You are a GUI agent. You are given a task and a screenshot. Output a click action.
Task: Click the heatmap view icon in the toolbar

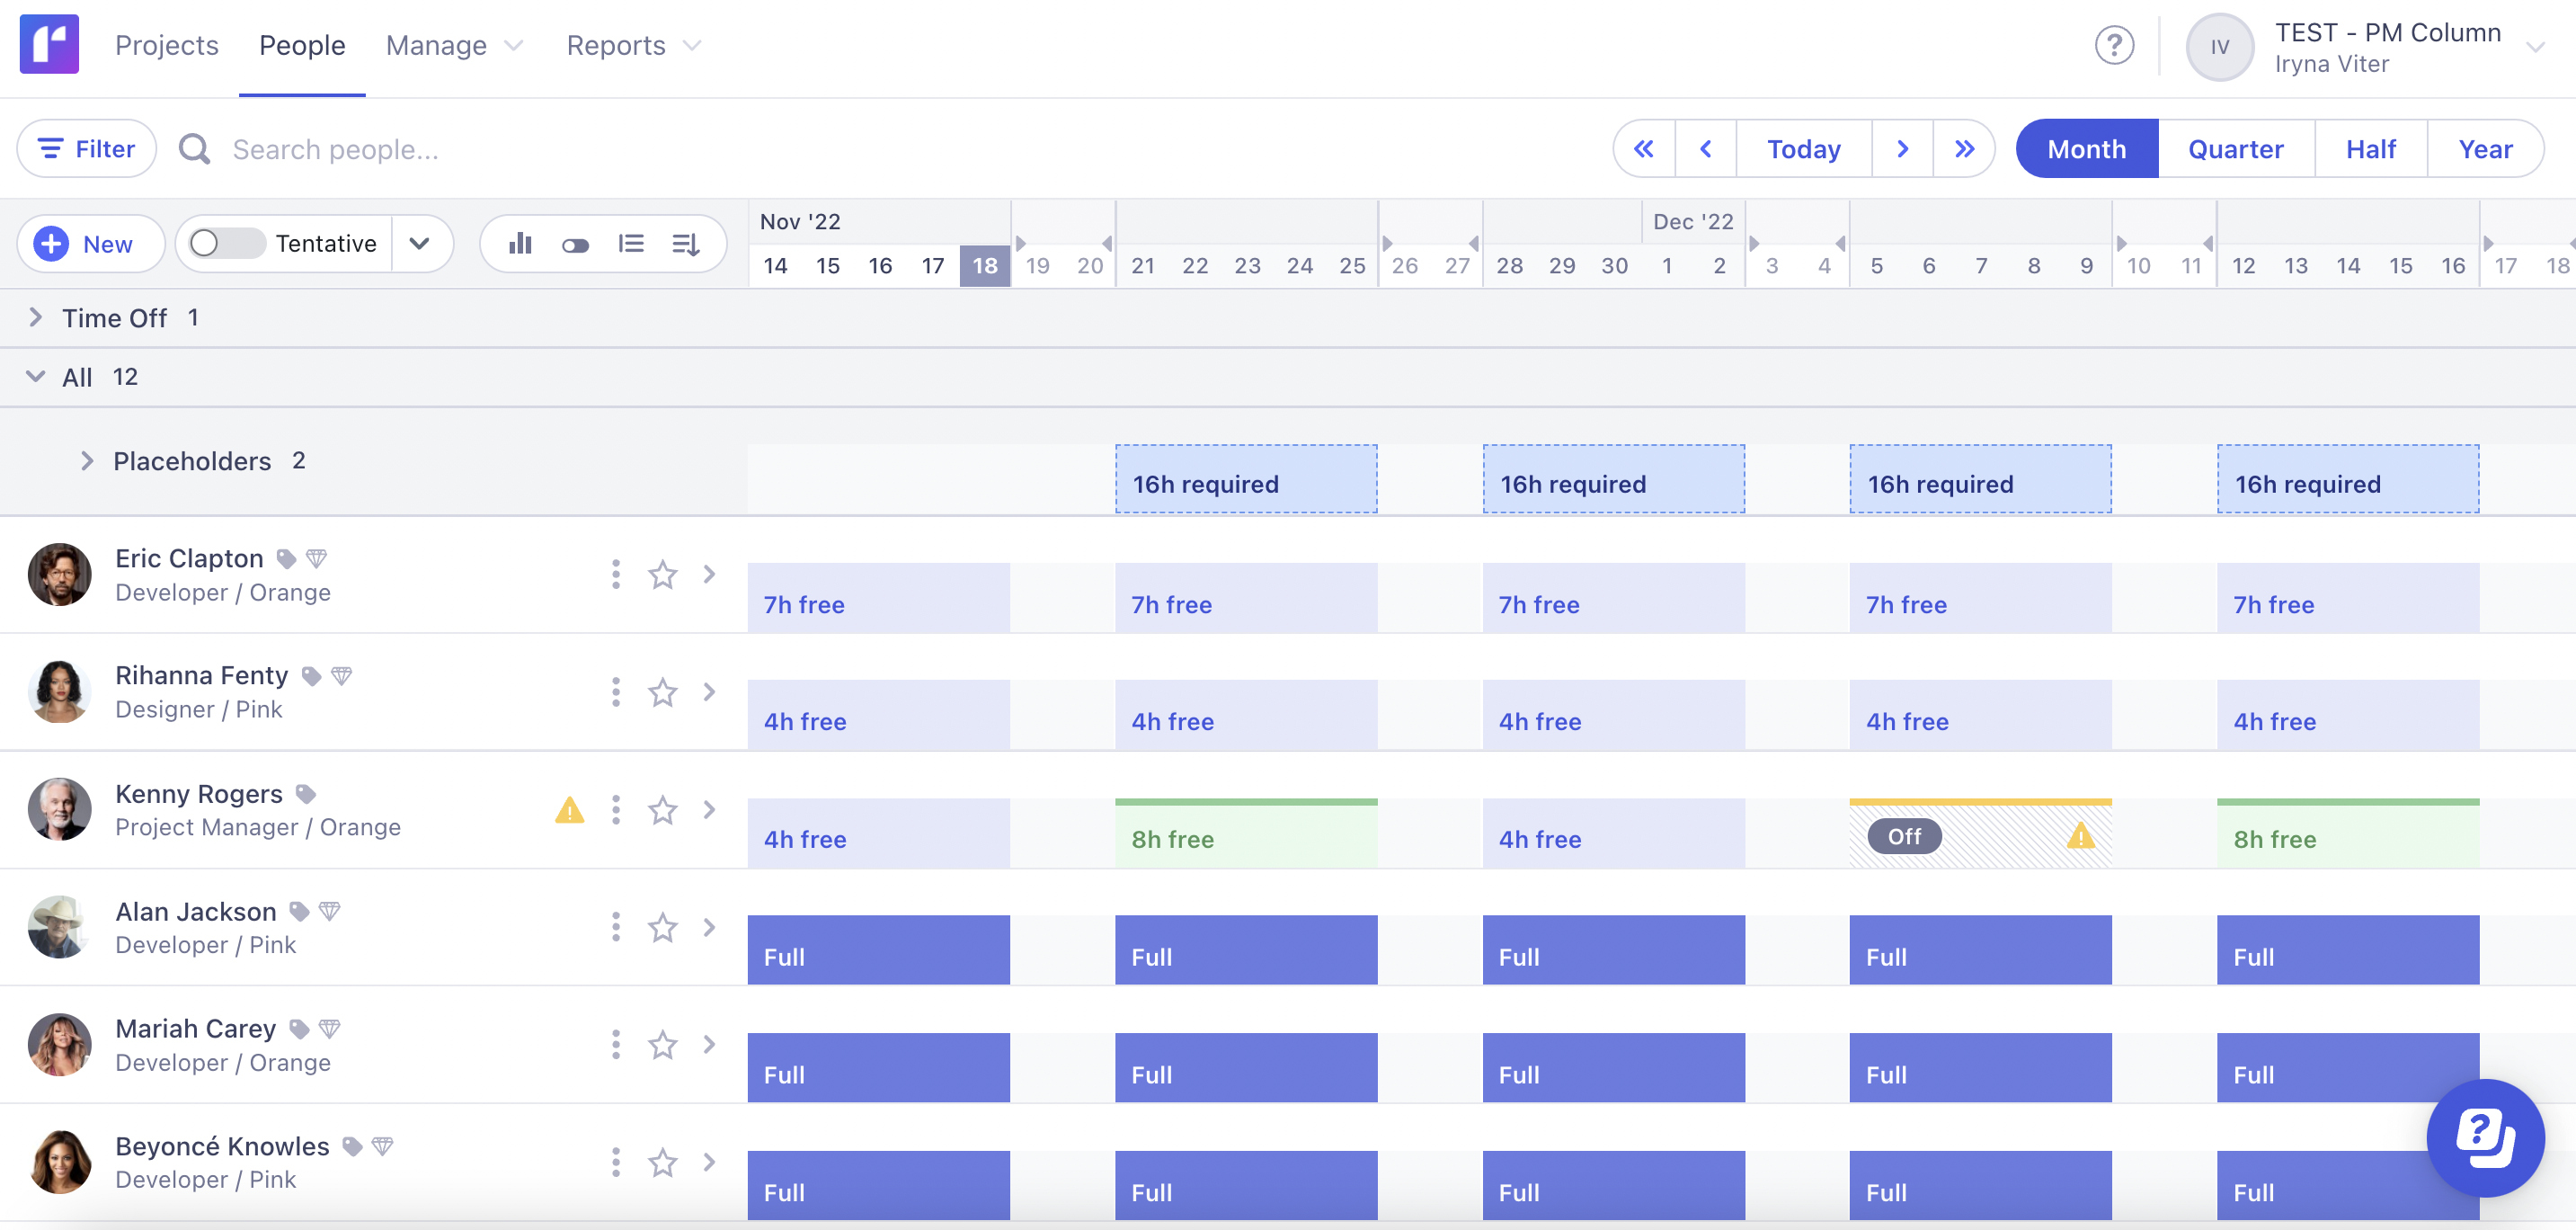(x=576, y=243)
